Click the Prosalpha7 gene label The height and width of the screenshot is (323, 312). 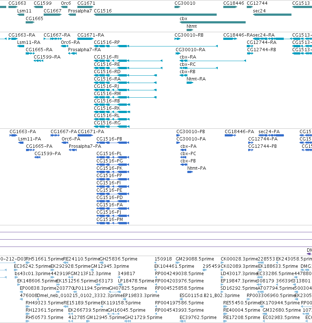80,11
